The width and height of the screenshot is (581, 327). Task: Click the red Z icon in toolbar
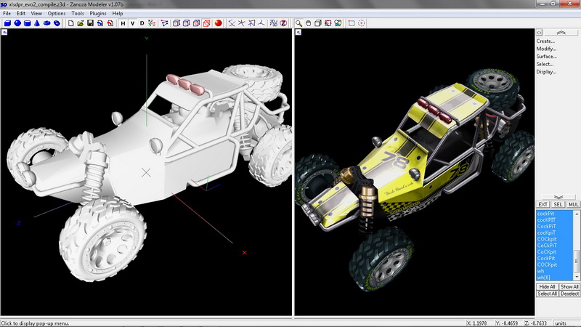(x=283, y=23)
